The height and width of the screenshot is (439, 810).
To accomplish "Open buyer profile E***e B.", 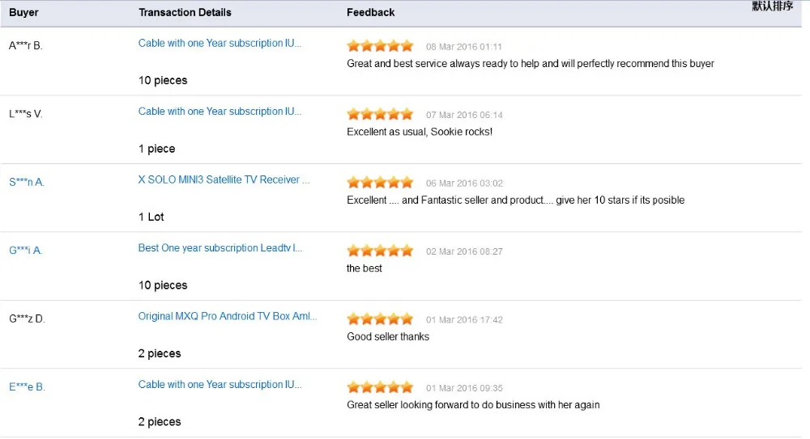I will click(27, 387).
